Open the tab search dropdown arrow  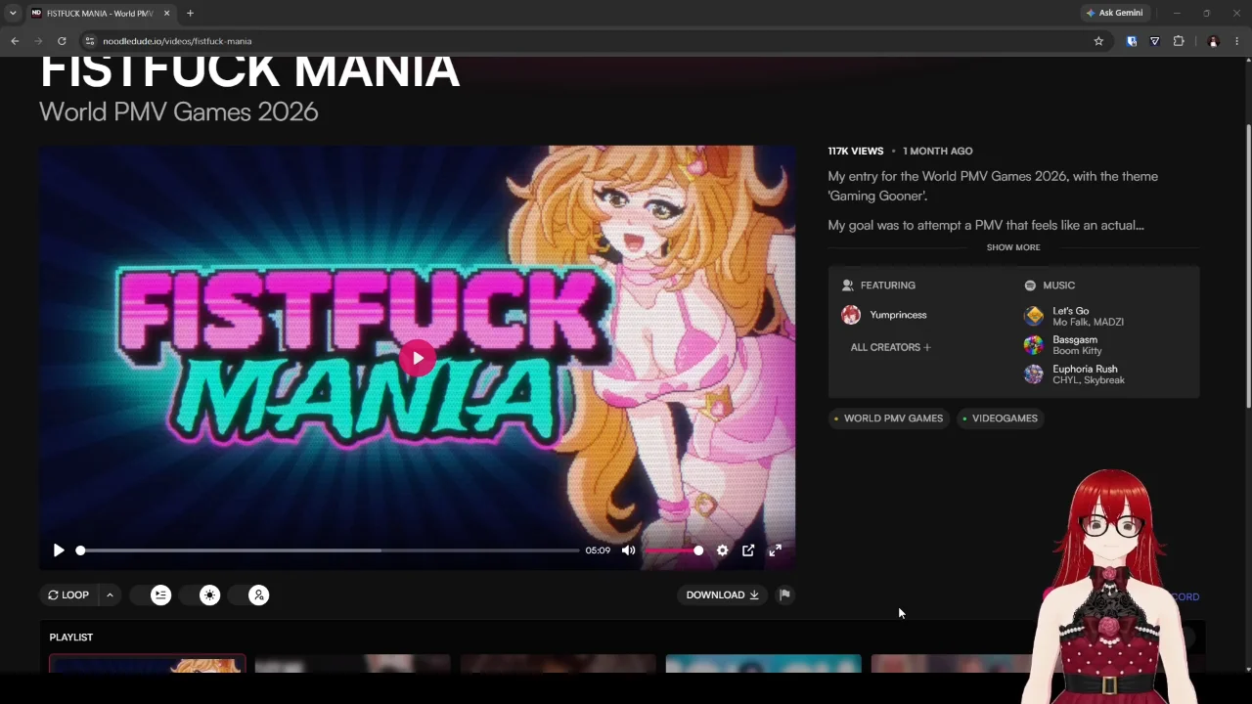13,13
